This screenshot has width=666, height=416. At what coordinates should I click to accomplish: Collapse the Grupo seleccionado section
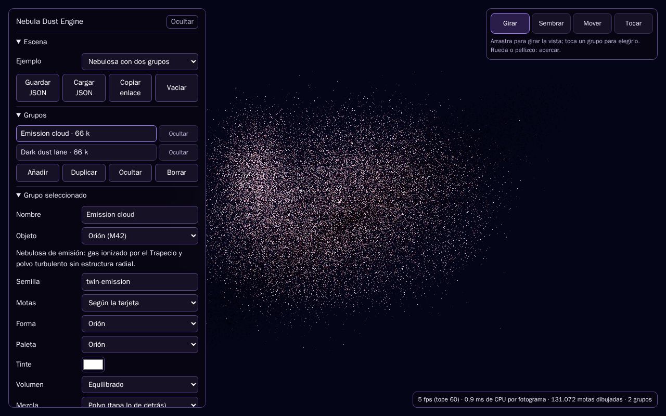(x=52, y=196)
